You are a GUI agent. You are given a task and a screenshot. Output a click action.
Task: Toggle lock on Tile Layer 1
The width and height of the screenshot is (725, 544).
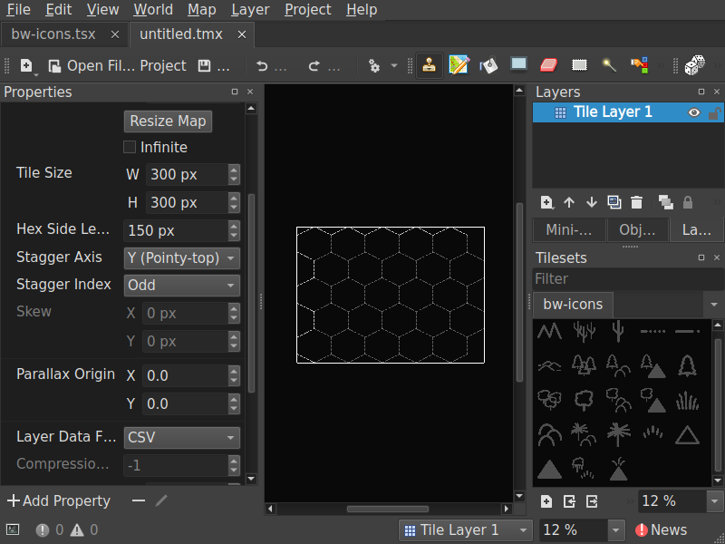click(x=714, y=112)
